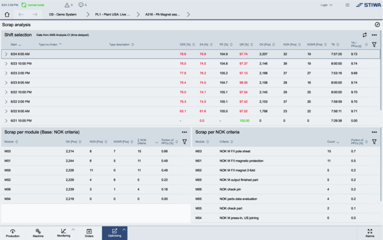Expand the 6/21 10:00 PM shift row
Image resolution: width=383 pixels, height=240 pixels.
coord(6,121)
